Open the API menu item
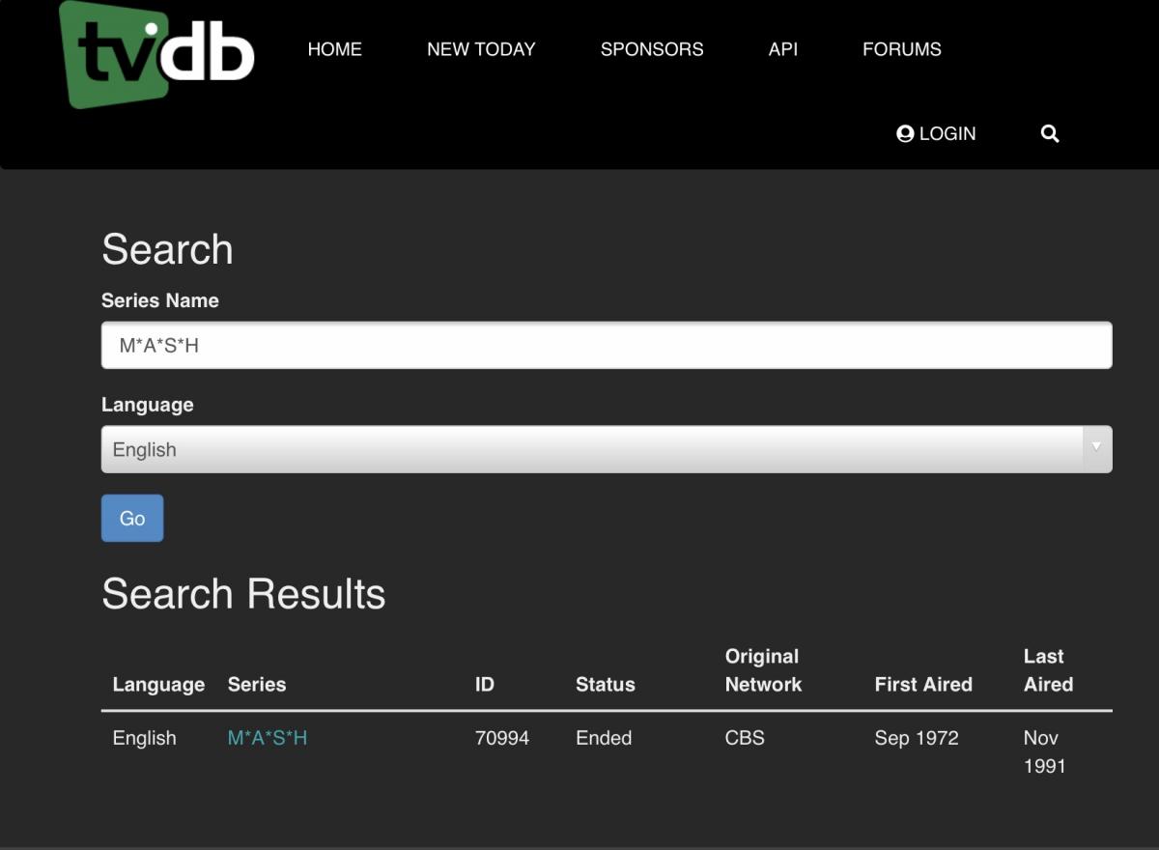Screen dimensions: 1159x850 pos(783,49)
